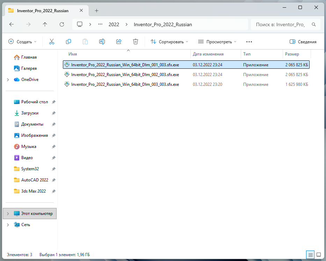326x261 pixels.
Task: Open the Создать dropdown
Action: click(22, 42)
